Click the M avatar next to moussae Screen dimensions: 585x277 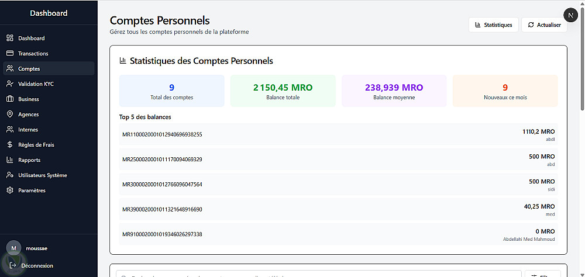click(14, 248)
